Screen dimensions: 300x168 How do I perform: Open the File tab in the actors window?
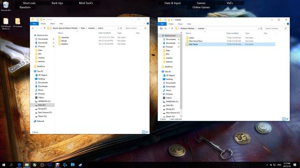click(34, 24)
